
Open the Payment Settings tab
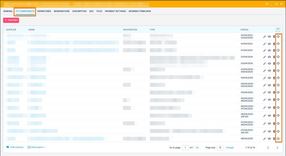tap(115, 11)
